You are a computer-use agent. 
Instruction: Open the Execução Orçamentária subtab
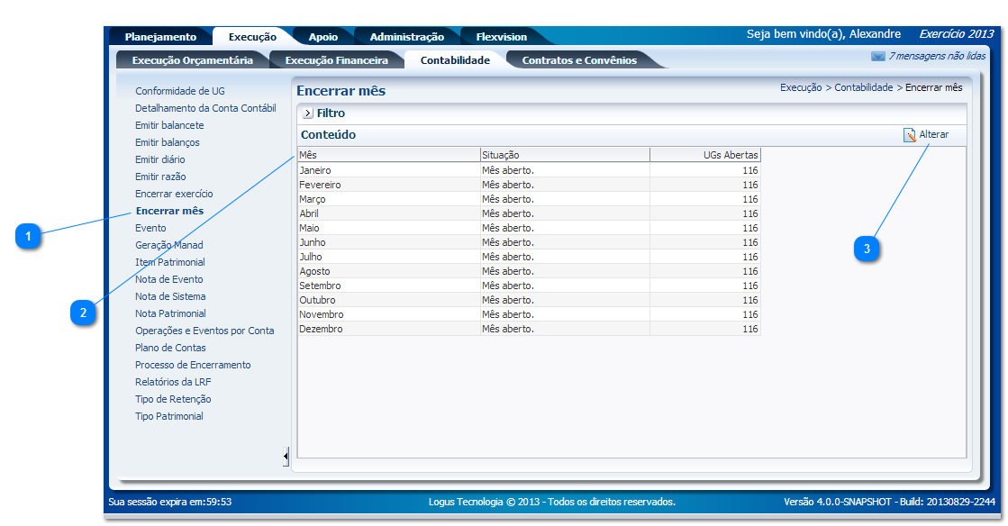tap(192, 60)
